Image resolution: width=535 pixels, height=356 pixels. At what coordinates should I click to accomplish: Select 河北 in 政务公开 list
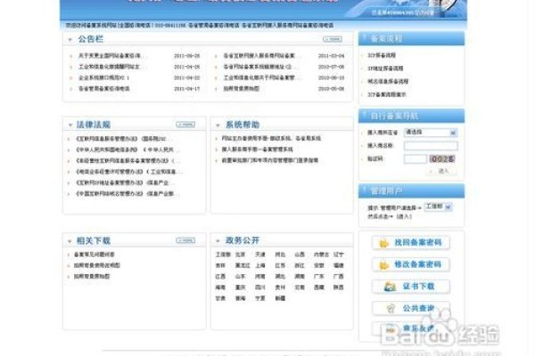coord(280,255)
